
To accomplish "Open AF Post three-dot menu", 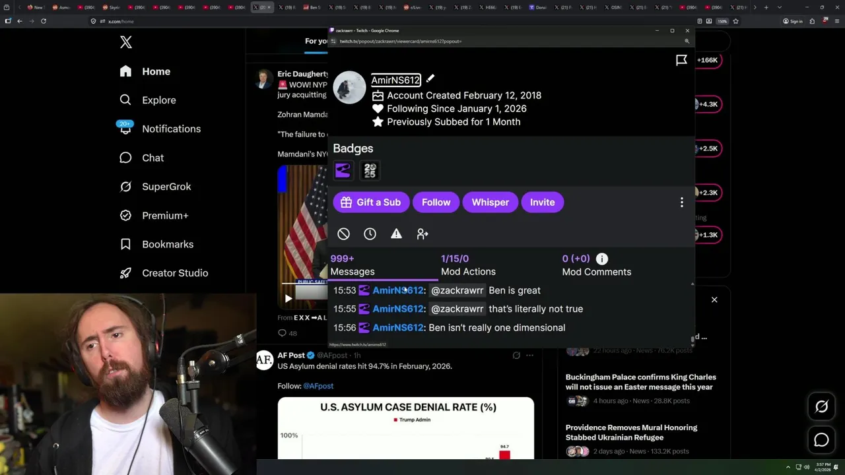I will tap(529, 356).
